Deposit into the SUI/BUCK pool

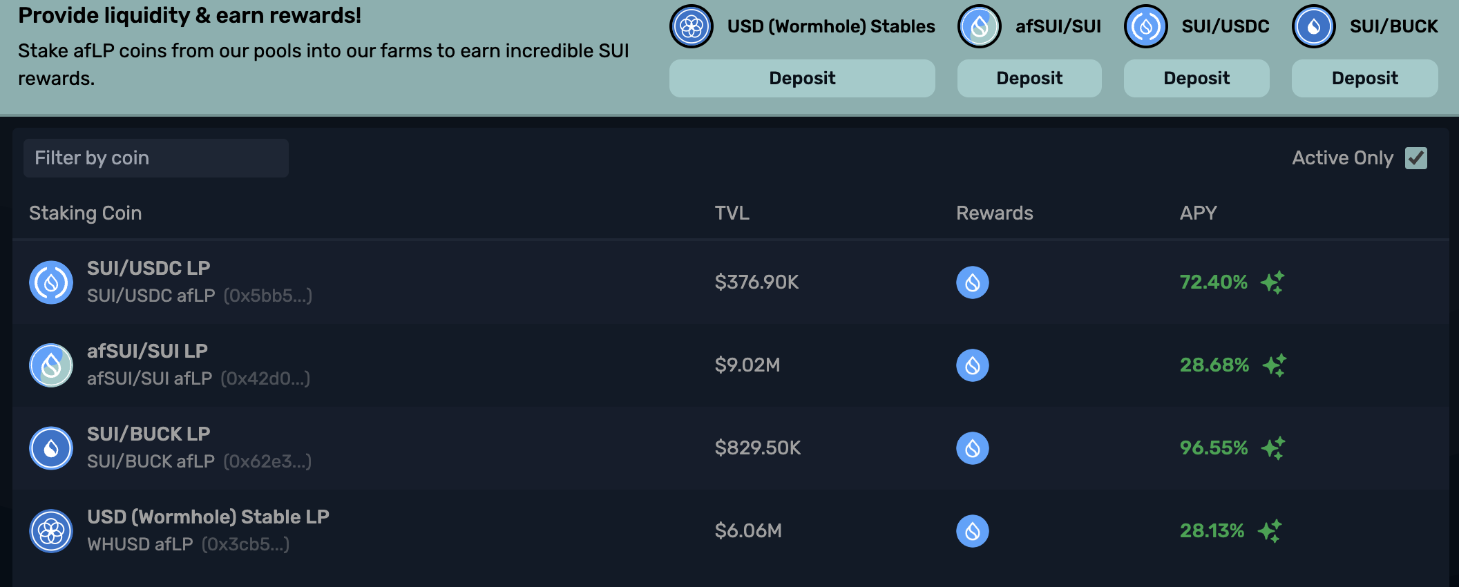[1364, 78]
